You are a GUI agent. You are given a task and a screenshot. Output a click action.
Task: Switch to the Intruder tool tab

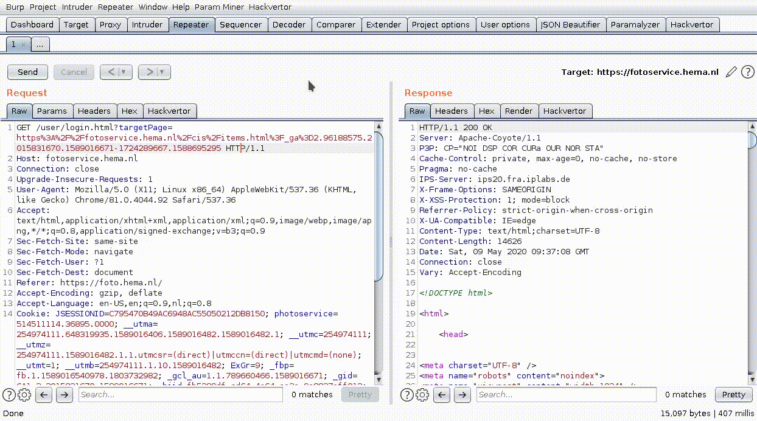[147, 24]
